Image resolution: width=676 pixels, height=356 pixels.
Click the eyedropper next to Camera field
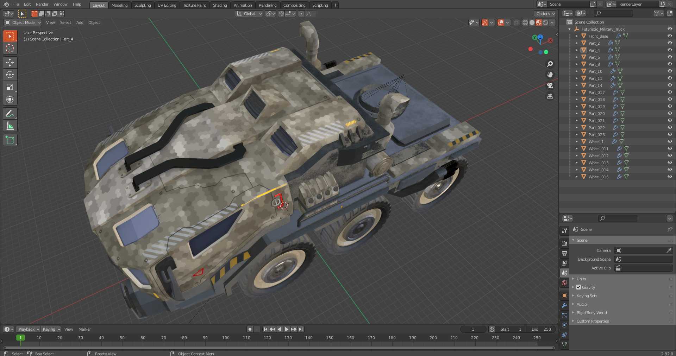669,250
